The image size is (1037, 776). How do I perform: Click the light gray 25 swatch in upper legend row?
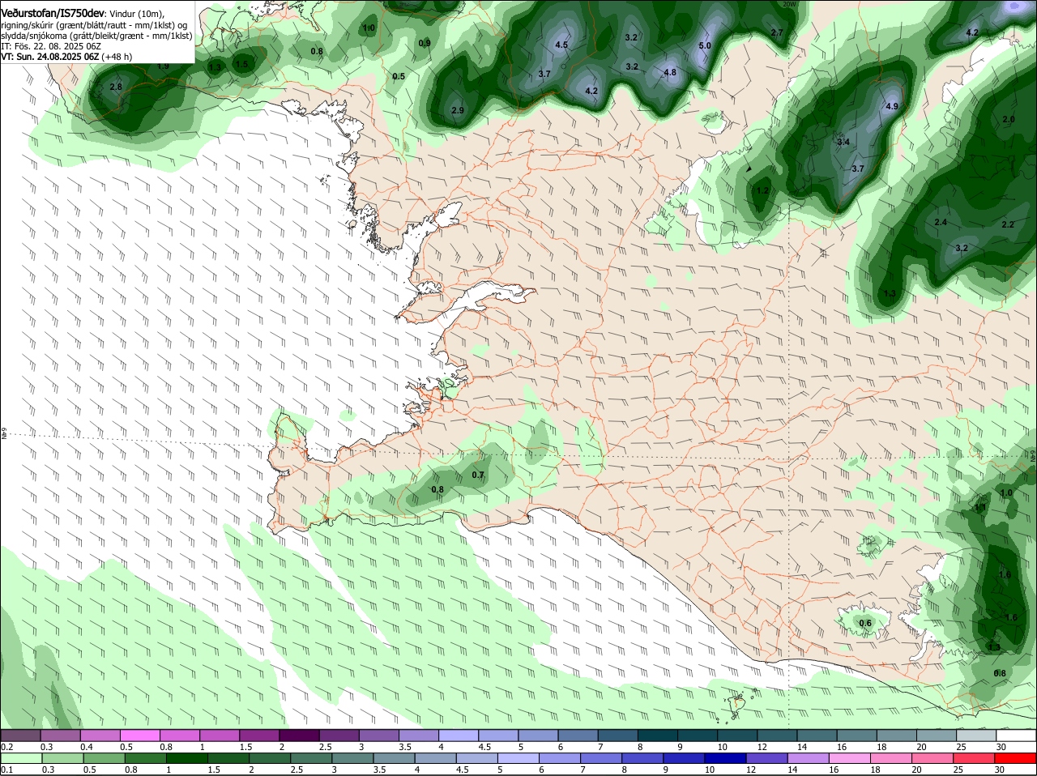tap(977, 735)
